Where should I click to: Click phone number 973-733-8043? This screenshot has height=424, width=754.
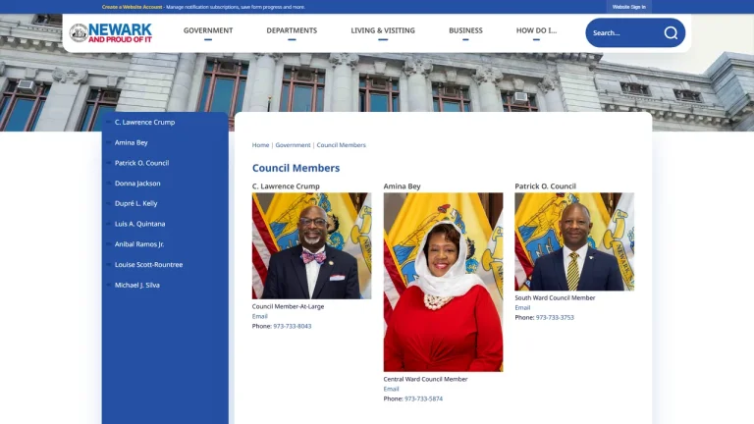293,326
